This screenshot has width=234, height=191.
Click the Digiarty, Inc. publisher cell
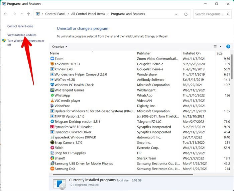[x=146, y=106]
